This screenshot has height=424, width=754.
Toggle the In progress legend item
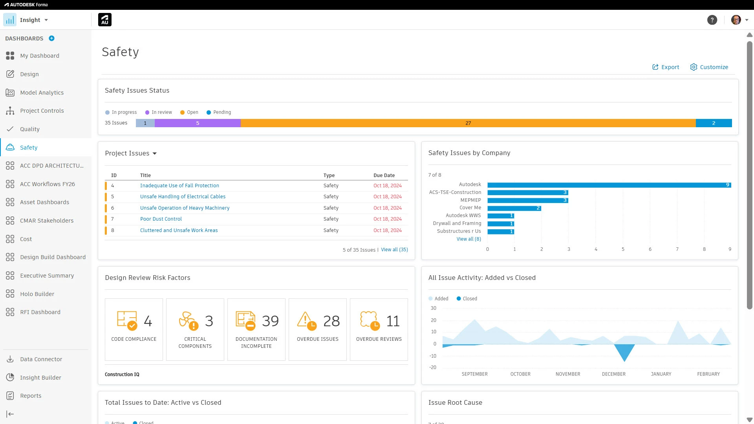121,112
